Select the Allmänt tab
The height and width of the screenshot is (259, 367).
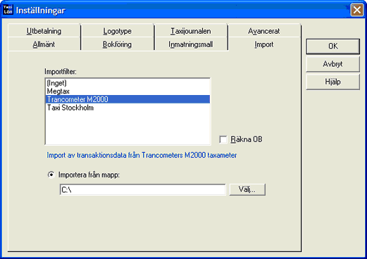click(44, 44)
